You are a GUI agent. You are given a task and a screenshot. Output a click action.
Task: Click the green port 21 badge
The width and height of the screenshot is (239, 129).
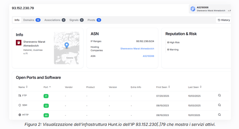point(46,96)
